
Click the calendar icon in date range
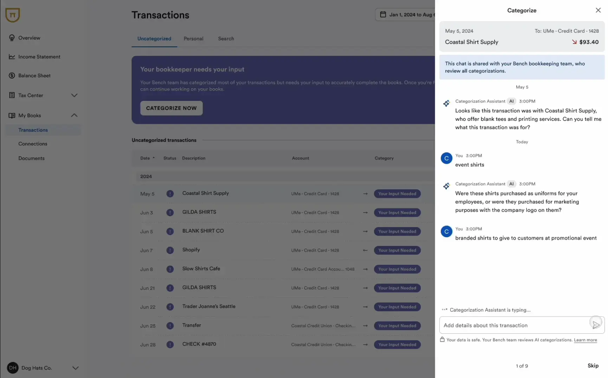pos(383,14)
